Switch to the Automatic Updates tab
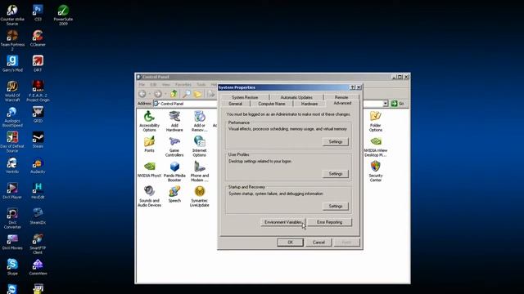The image size is (524, 294). 296,97
